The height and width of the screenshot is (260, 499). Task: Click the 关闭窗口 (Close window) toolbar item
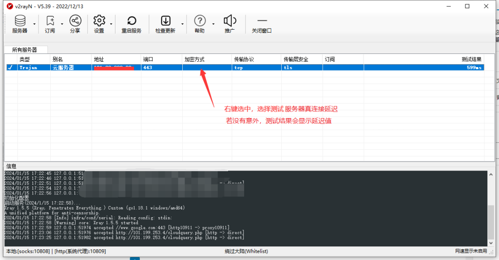tap(262, 25)
